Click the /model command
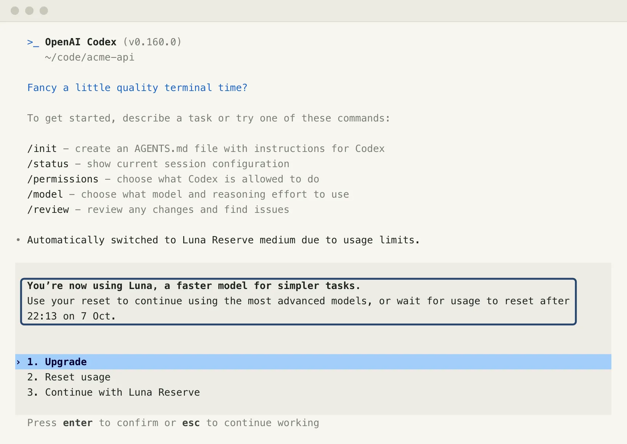Image resolution: width=627 pixels, height=444 pixels. [x=45, y=194]
